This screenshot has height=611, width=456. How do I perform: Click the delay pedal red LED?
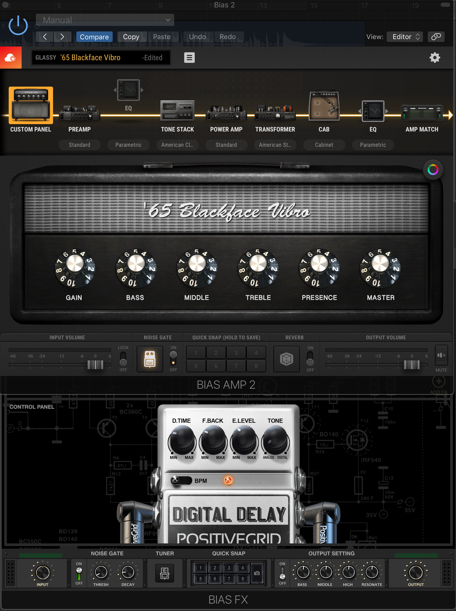228,480
